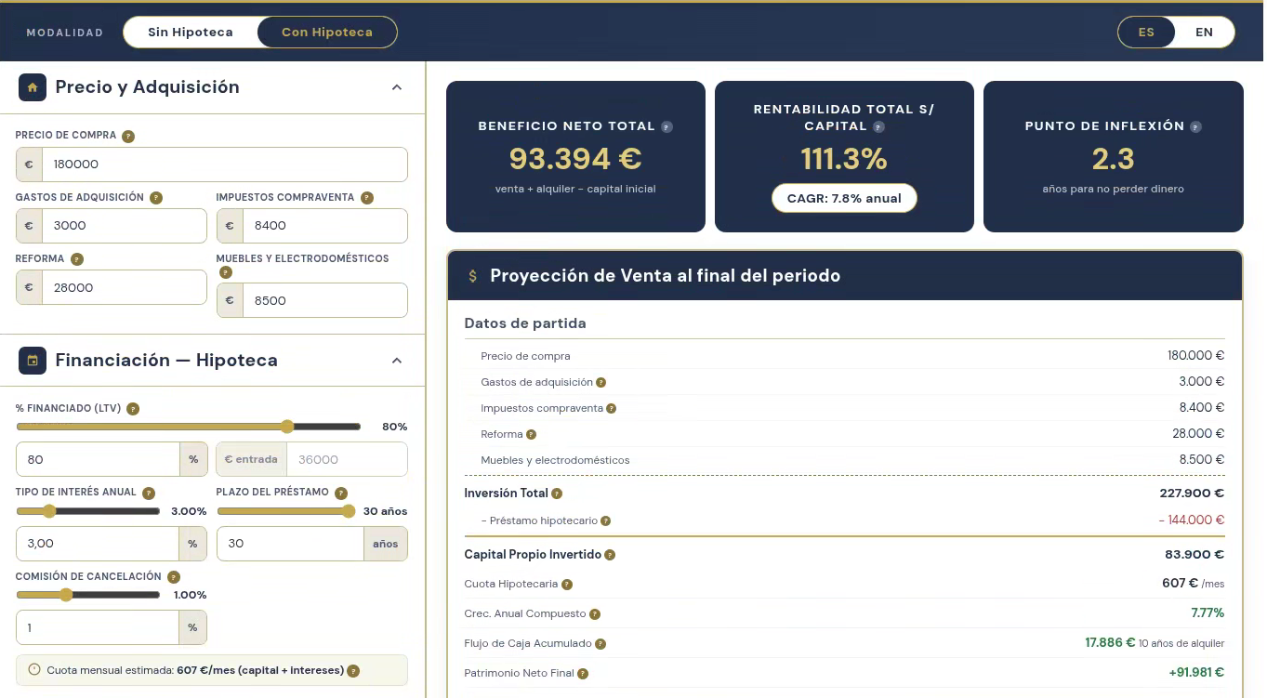Collapse the Financiación — Hipoteca section
Image resolution: width=1267 pixels, height=698 pixels.
(397, 361)
